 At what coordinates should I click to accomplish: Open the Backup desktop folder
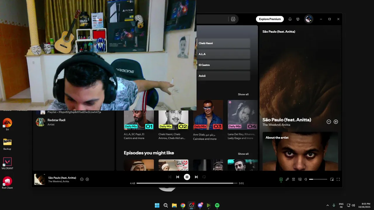pyautogui.click(x=7, y=144)
